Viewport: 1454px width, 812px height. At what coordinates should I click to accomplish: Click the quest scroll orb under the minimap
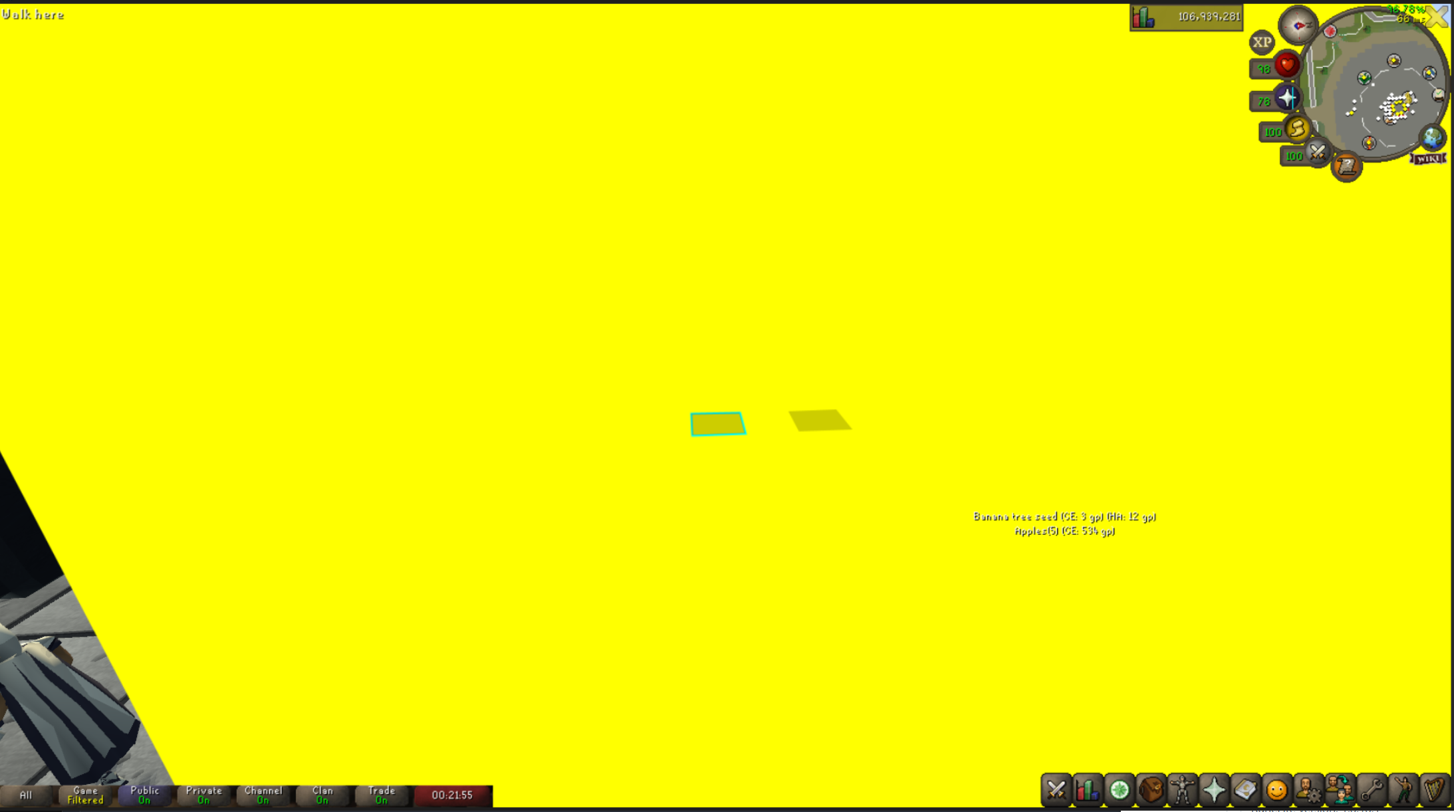click(x=1348, y=164)
